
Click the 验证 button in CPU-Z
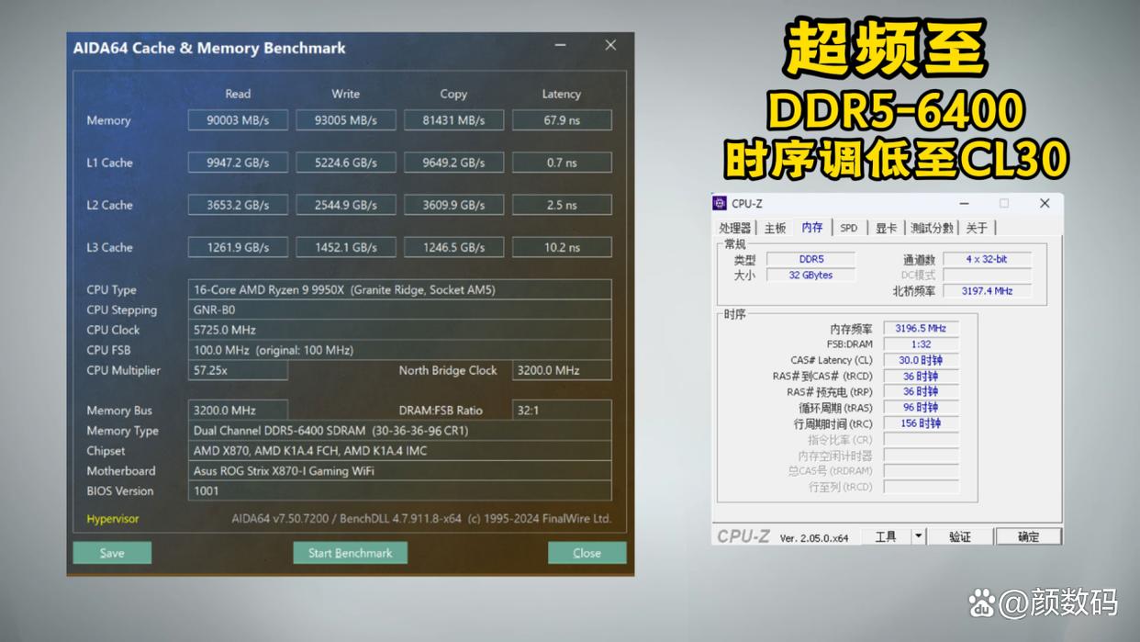click(960, 536)
